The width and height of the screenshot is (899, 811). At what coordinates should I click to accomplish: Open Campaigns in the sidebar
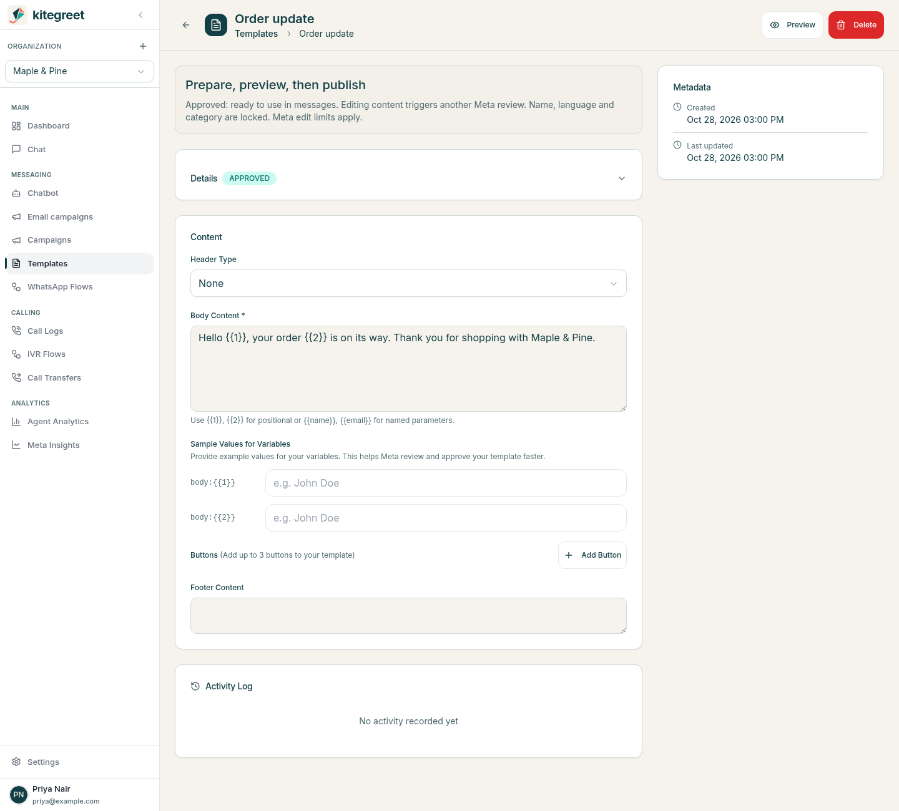coord(79,240)
